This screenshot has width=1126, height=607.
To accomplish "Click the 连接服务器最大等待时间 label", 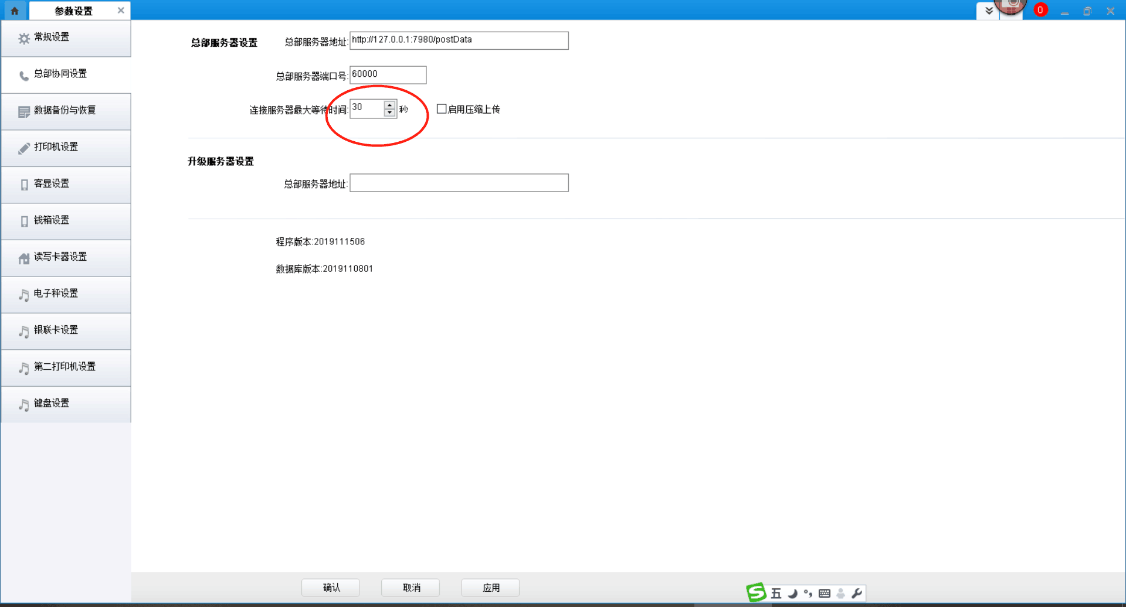I will pyautogui.click(x=299, y=110).
